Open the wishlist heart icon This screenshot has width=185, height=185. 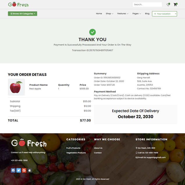[168, 5]
